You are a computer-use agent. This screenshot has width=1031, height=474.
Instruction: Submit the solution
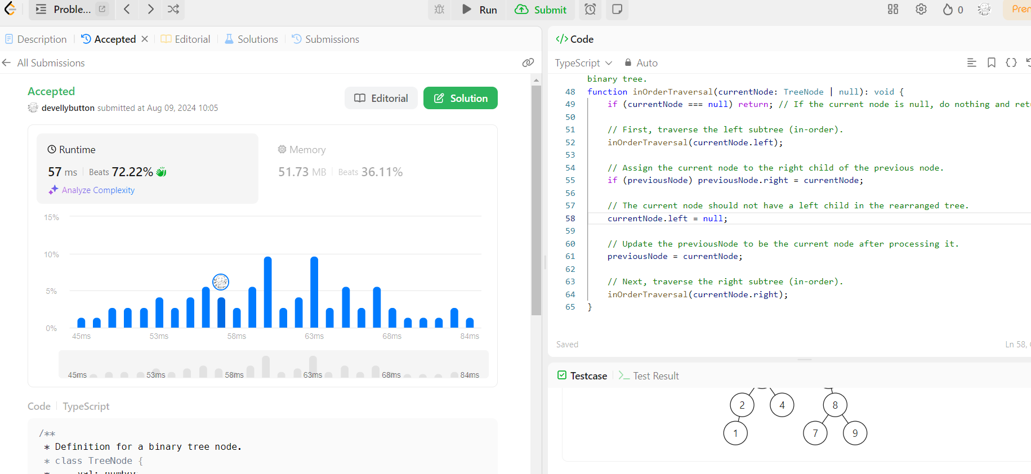tap(541, 10)
